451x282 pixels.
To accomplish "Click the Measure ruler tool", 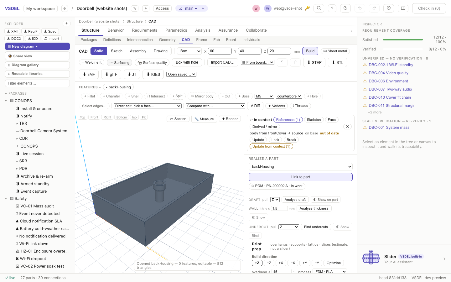I will coord(204,119).
